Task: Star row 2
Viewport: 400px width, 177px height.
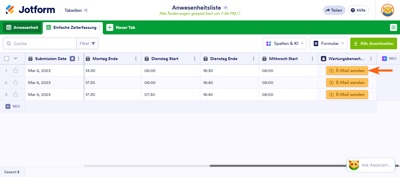Action: 16,83
